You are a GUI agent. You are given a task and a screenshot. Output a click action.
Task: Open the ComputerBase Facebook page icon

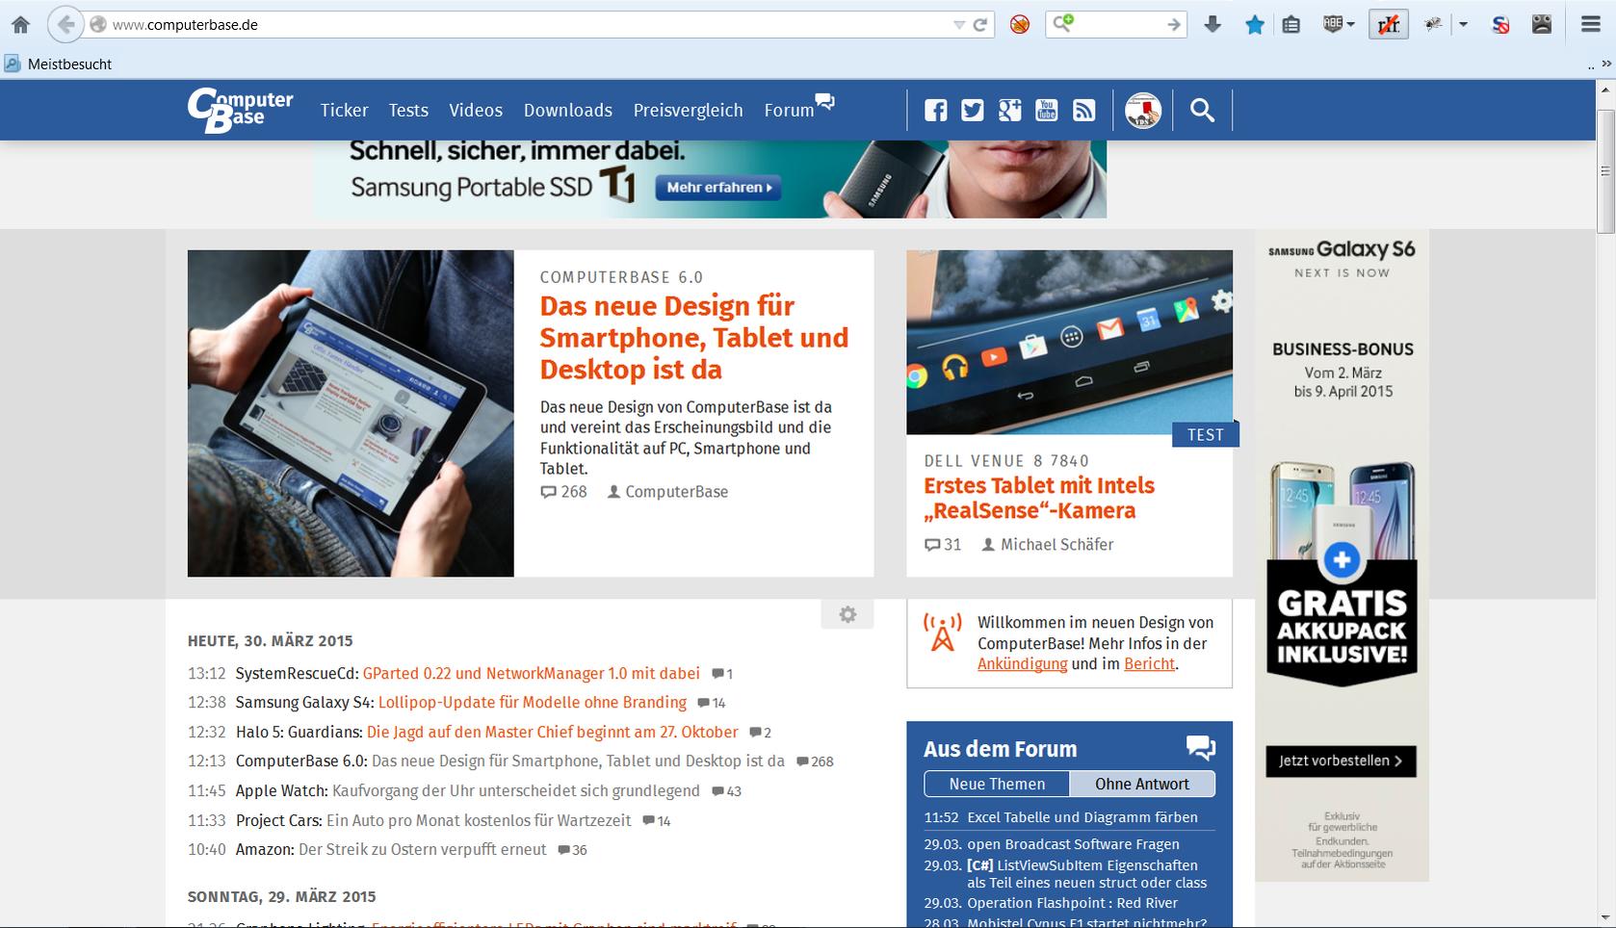pos(936,111)
